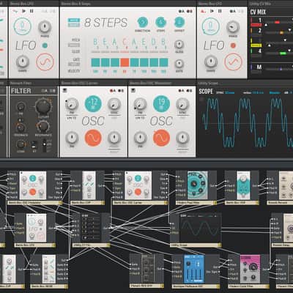Click the small header icon of the 19 OSC
The width and height of the screenshot is (293, 293).
tap(133, 91)
